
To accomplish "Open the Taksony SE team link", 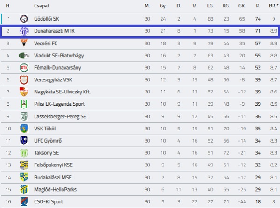I will point(47,153).
